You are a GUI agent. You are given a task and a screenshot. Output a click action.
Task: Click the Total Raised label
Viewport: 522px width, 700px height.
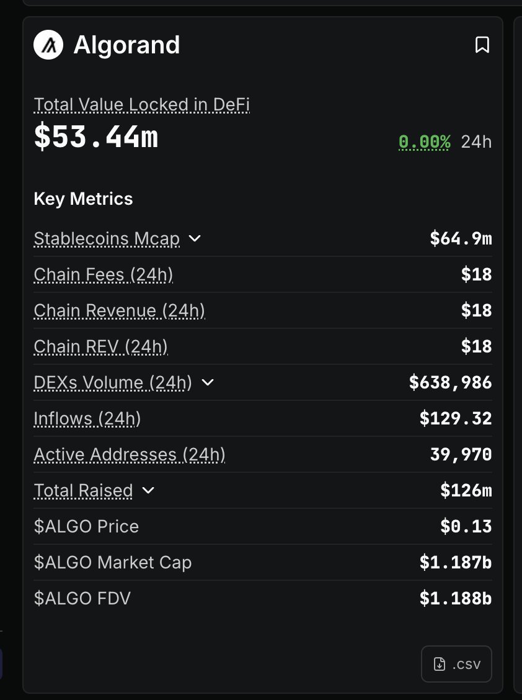point(83,491)
